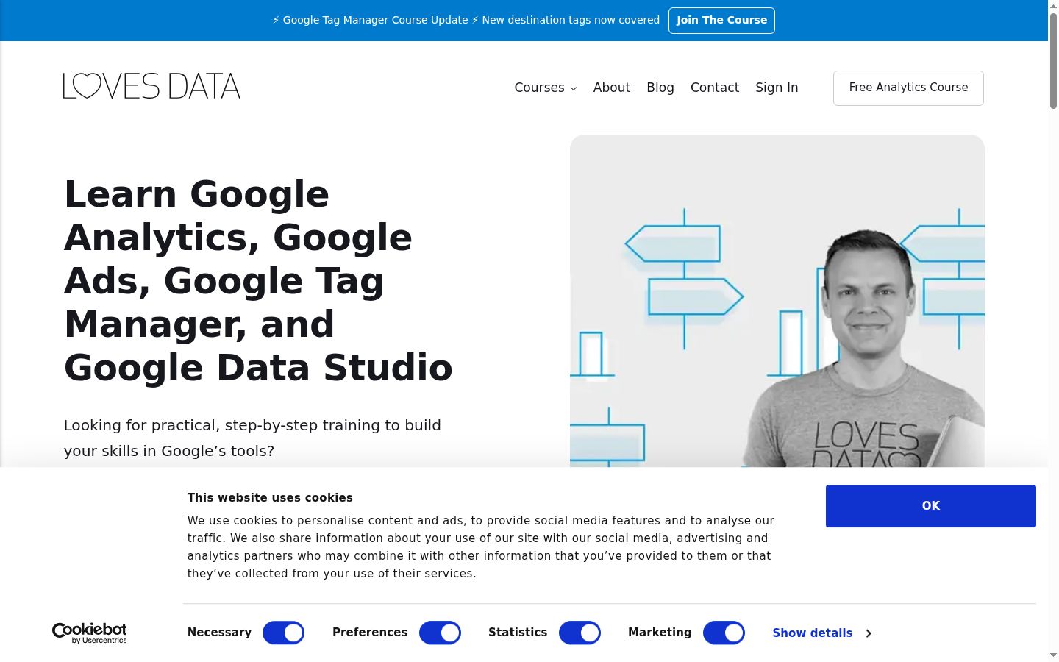Open the About page
The image size is (1059, 662).
(612, 88)
